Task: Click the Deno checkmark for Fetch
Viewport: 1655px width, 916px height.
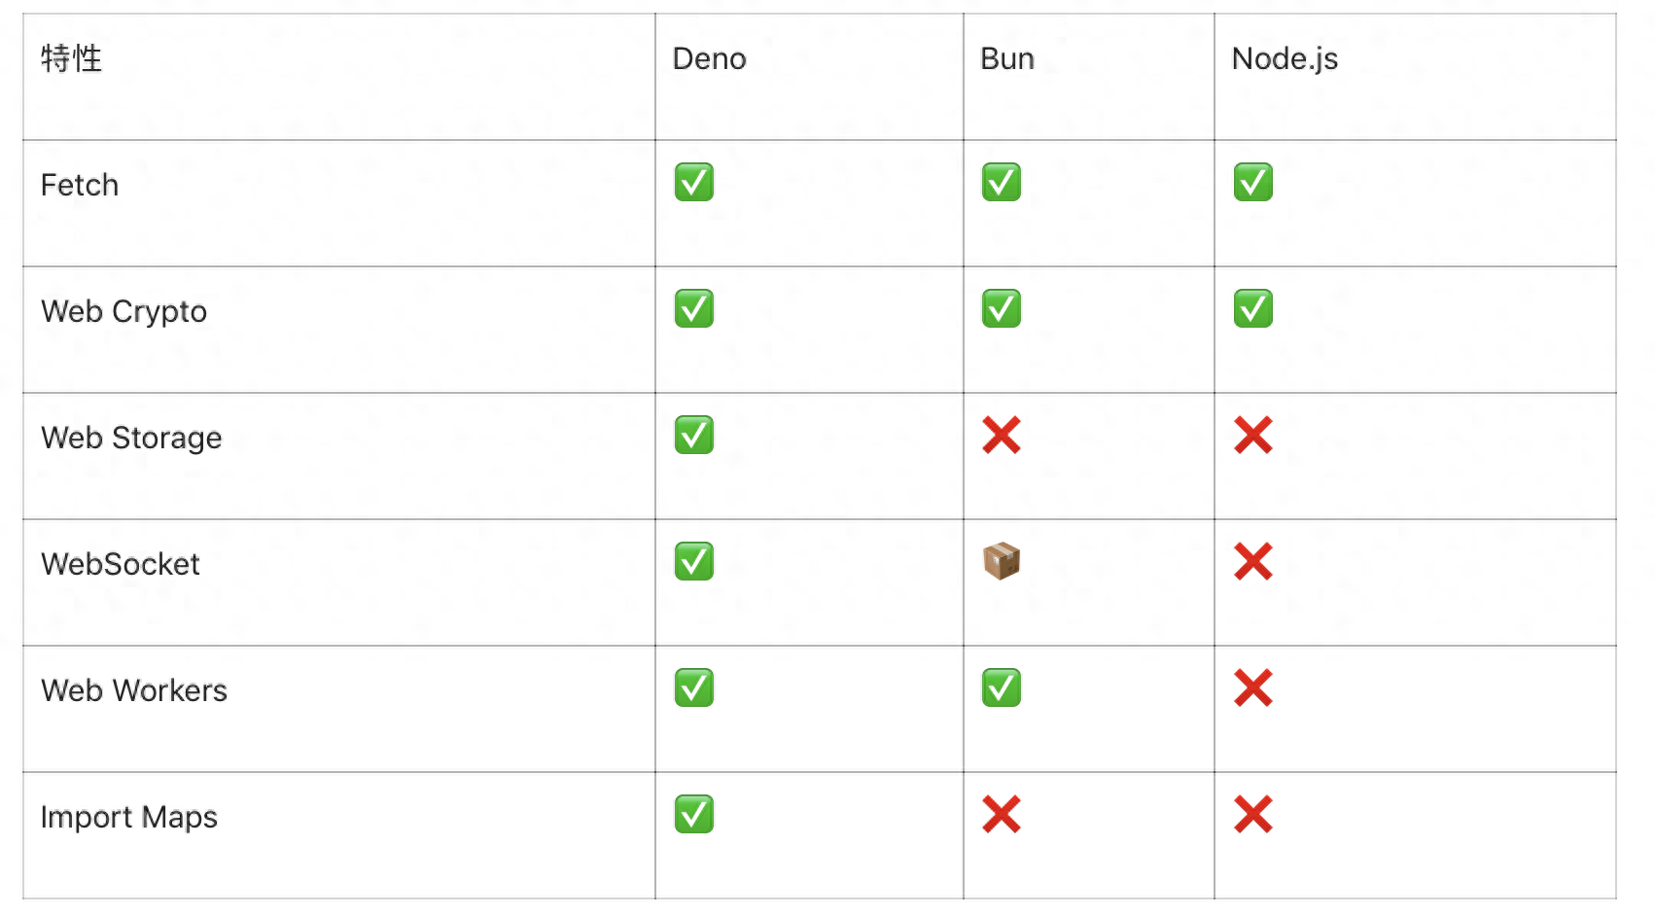Action: tap(694, 182)
